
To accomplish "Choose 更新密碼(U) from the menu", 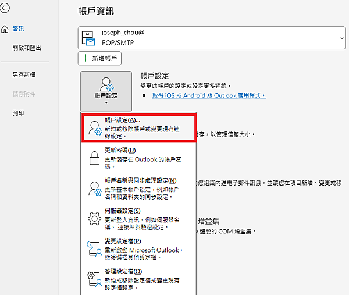I will [x=138, y=158].
